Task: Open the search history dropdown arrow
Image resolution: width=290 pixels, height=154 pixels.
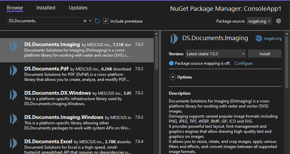Action: click(90, 21)
